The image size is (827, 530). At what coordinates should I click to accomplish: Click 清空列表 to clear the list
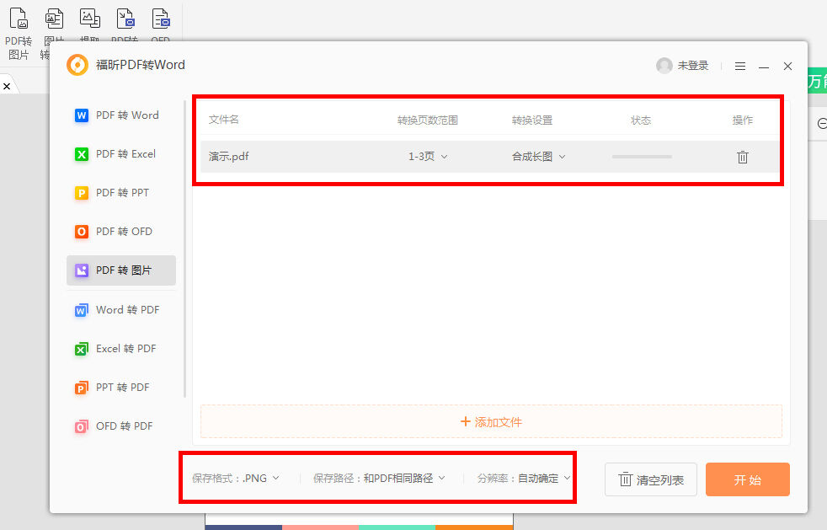tap(650, 478)
